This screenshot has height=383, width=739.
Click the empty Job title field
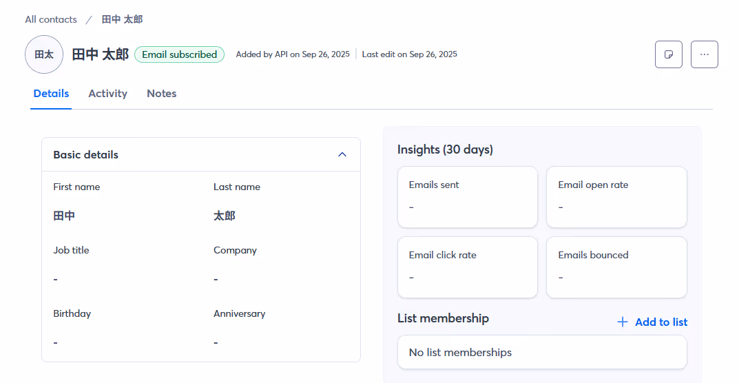point(56,279)
